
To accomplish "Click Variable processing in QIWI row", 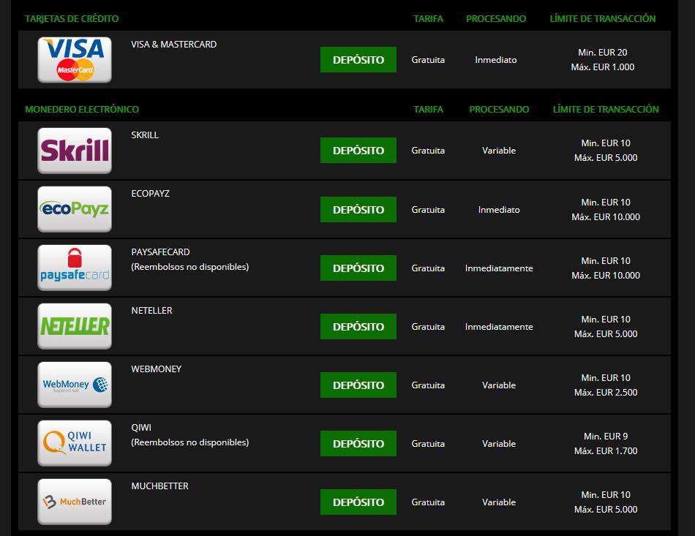I will (499, 443).
